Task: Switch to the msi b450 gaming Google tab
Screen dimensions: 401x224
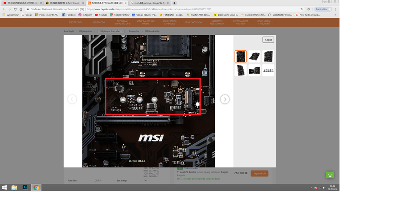Action: point(149,3)
